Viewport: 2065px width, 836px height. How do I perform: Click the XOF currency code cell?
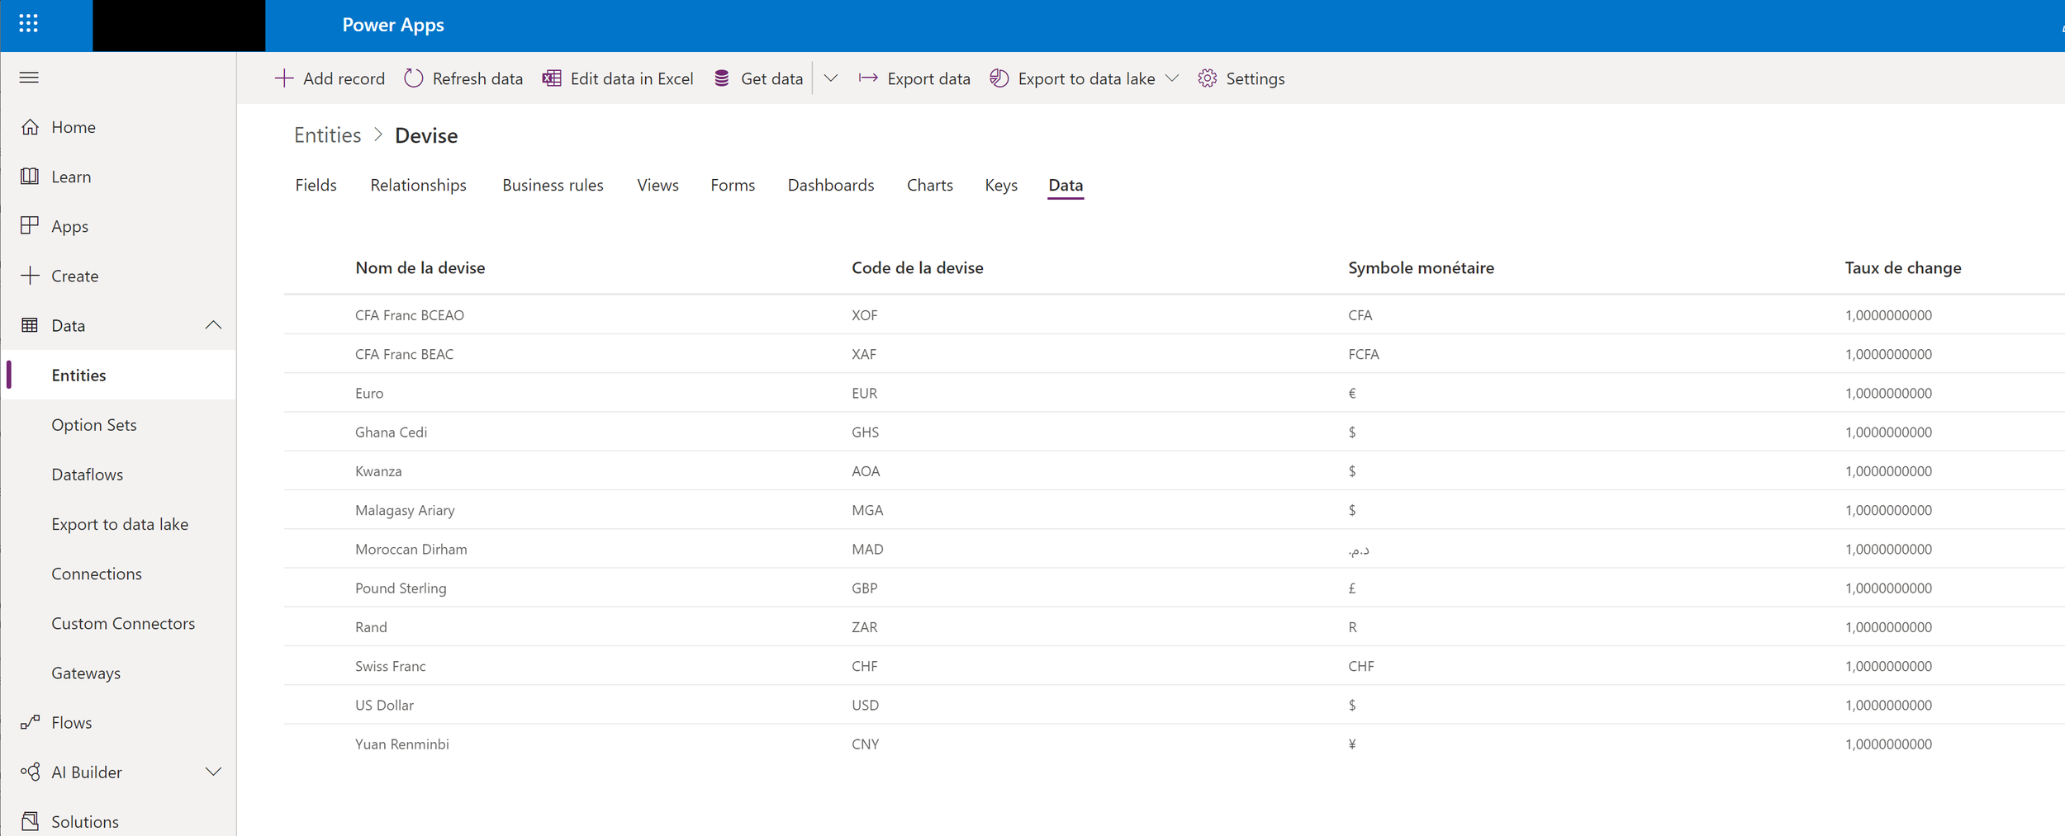point(865,315)
